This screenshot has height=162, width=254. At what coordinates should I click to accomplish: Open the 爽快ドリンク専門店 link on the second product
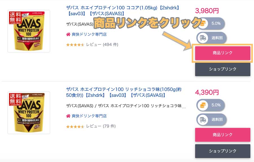(x=89, y=116)
